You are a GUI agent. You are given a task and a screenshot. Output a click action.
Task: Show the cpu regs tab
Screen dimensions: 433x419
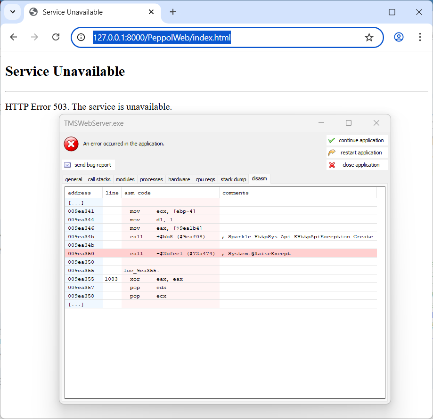tap(205, 179)
